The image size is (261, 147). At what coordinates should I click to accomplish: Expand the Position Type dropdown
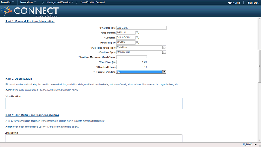(x=164, y=52)
